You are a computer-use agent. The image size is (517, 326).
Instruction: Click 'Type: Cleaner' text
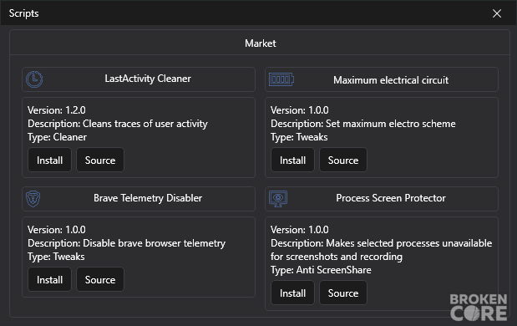click(x=57, y=137)
